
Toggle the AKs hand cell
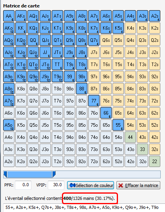point(21,16)
